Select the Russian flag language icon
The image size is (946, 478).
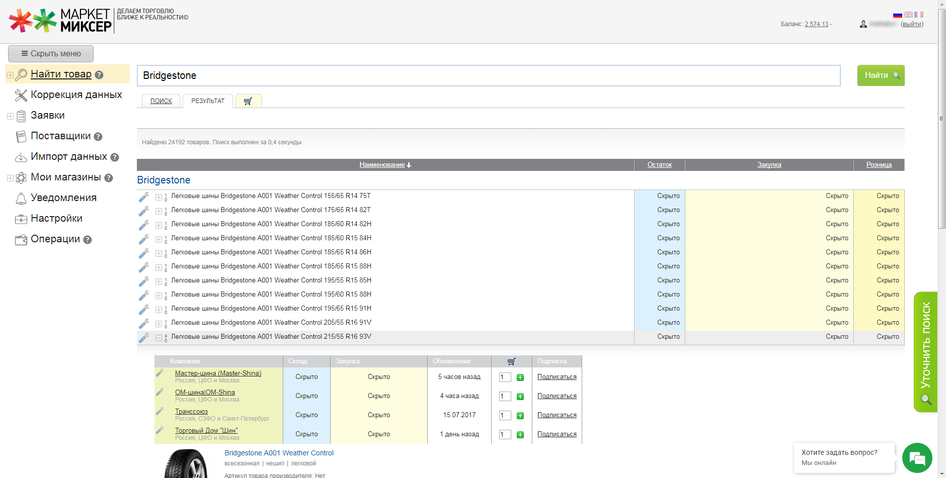coord(897,15)
